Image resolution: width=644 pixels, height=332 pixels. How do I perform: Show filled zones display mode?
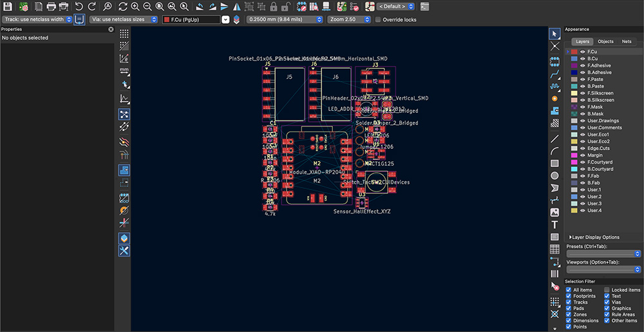[x=124, y=170]
